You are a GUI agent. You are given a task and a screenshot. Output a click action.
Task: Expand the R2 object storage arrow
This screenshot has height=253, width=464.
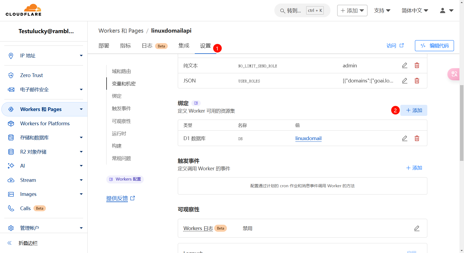pos(81,152)
